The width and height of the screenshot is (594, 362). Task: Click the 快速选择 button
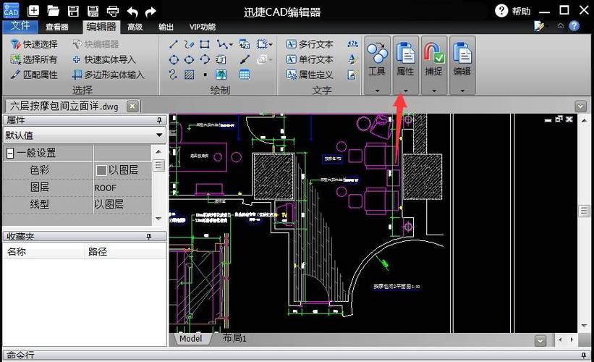(35, 44)
